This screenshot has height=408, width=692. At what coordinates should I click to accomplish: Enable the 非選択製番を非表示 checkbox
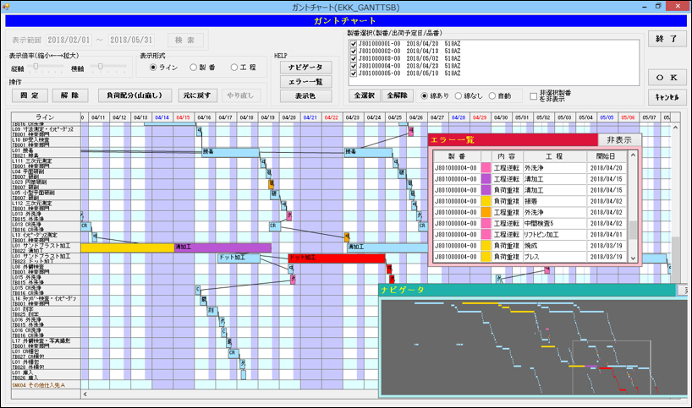(533, 96)
